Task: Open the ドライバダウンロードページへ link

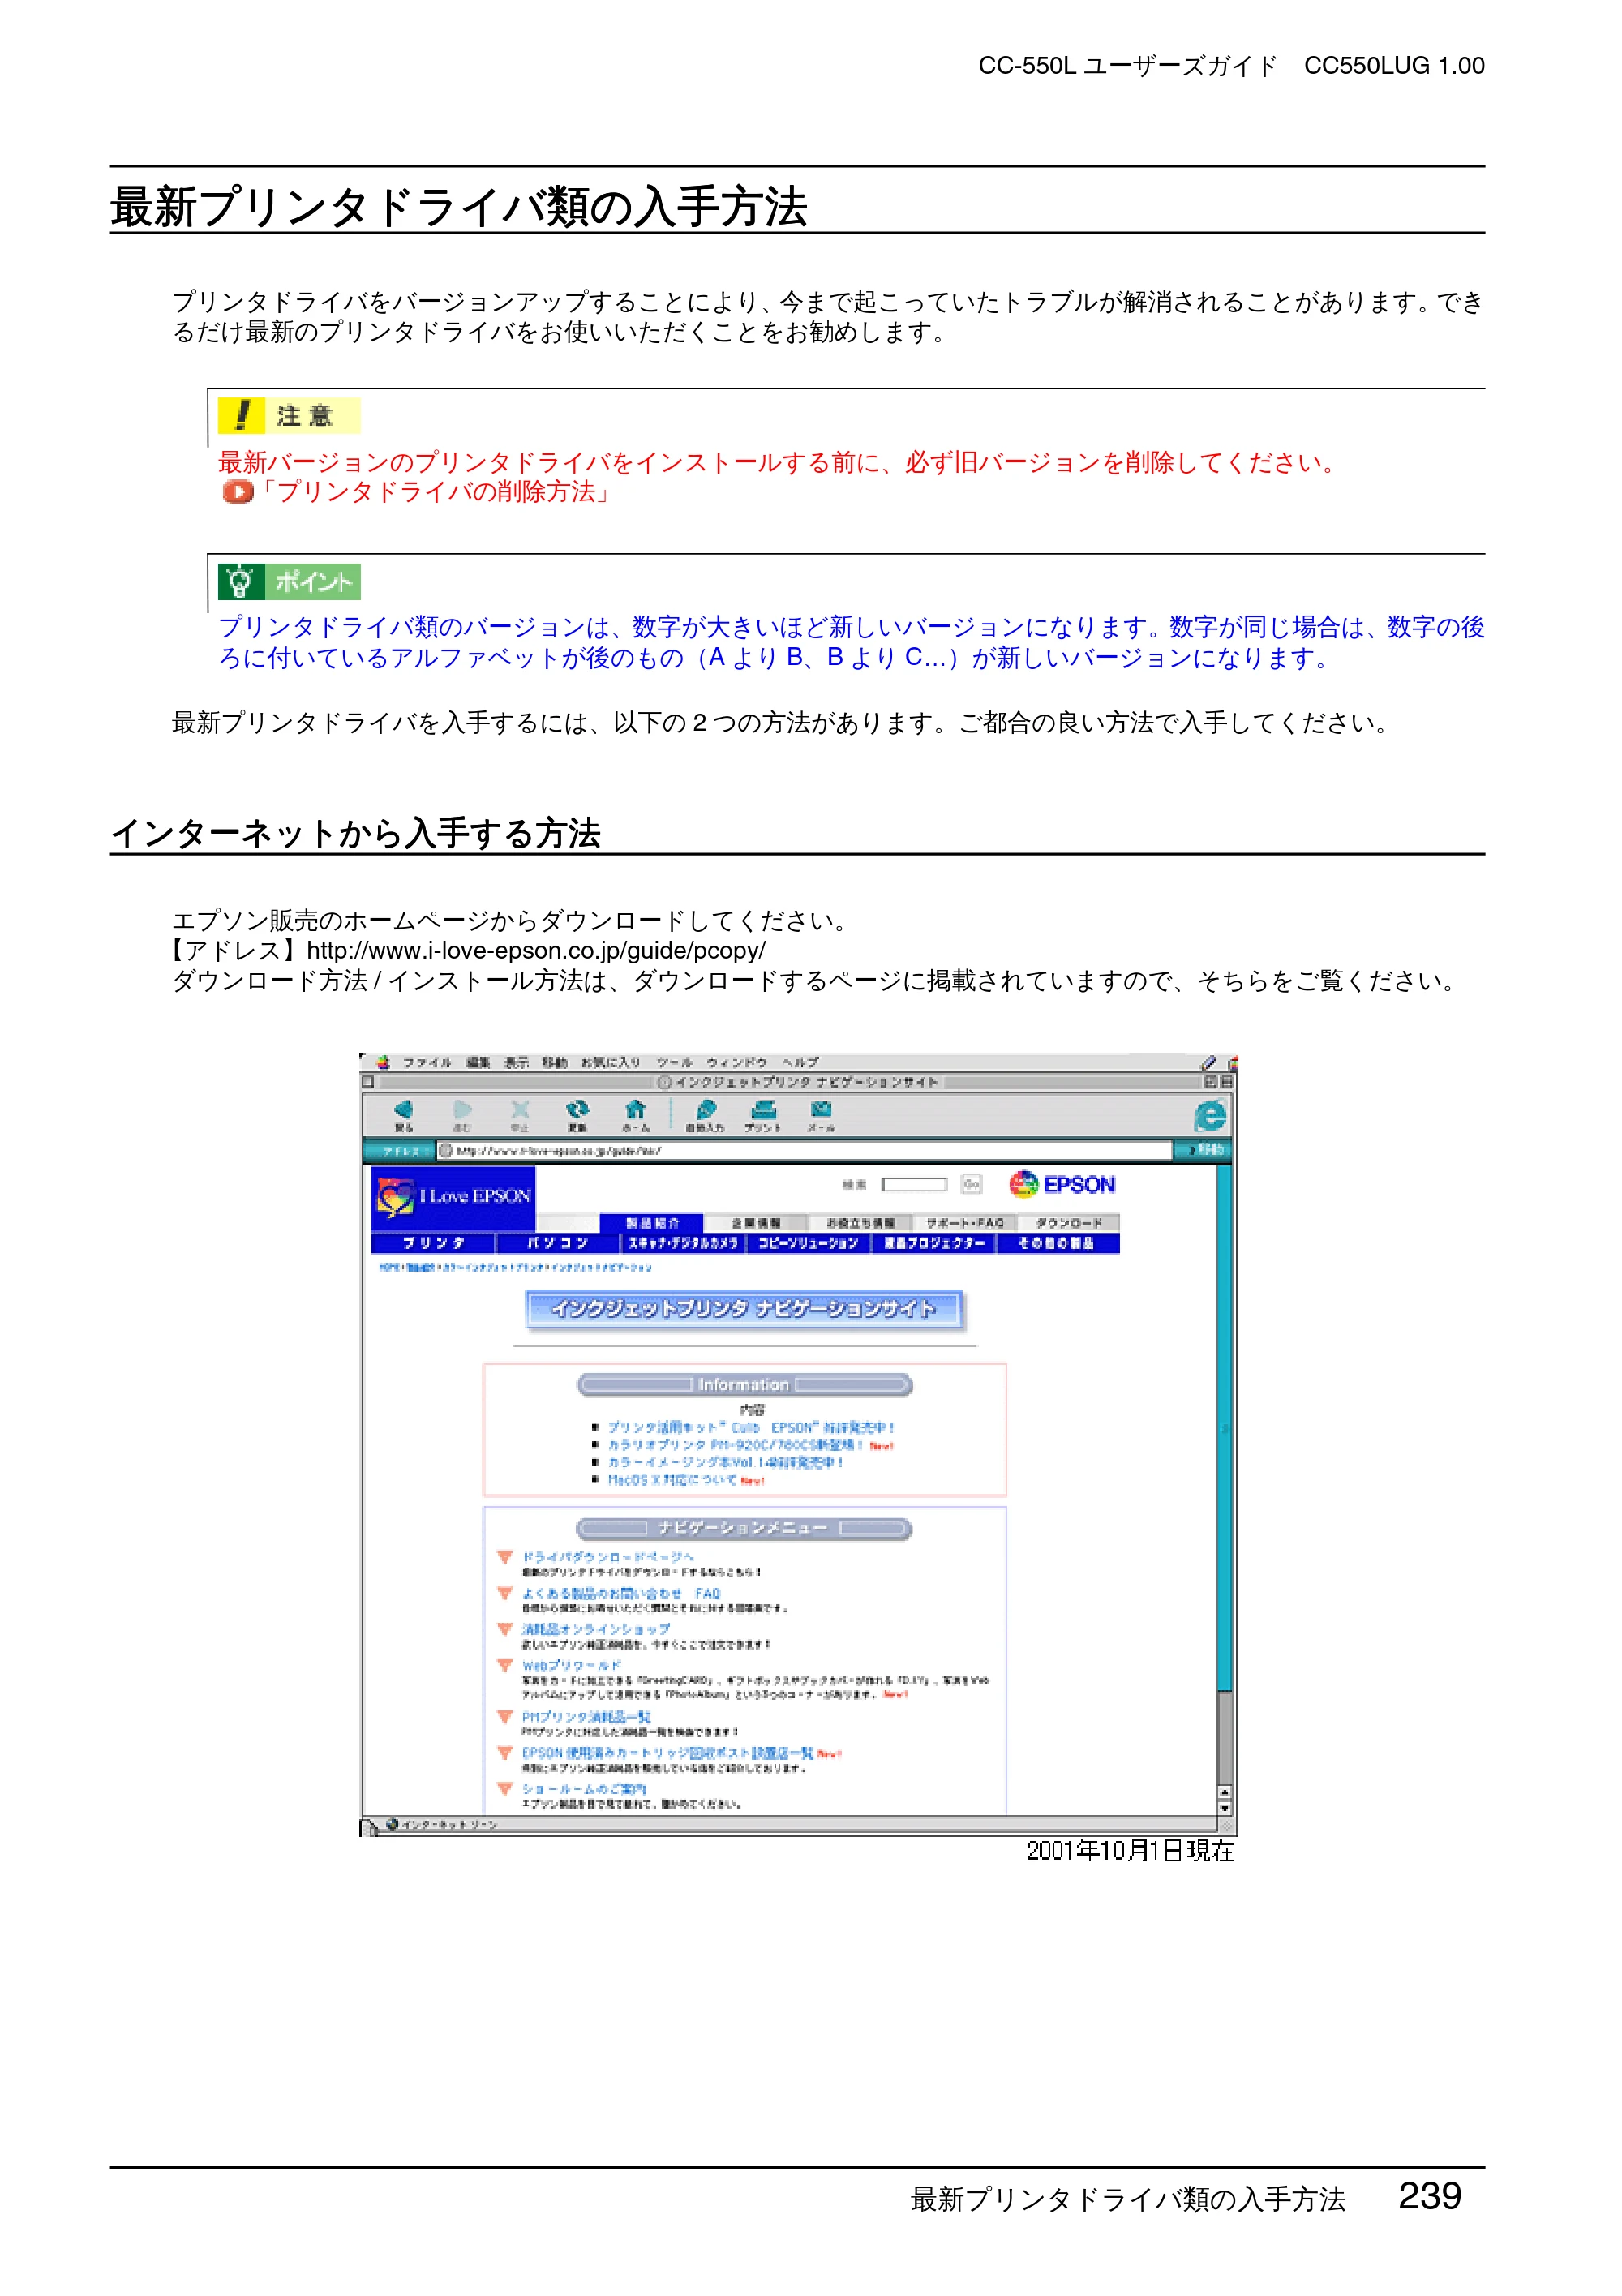Action: [608, 1557]
